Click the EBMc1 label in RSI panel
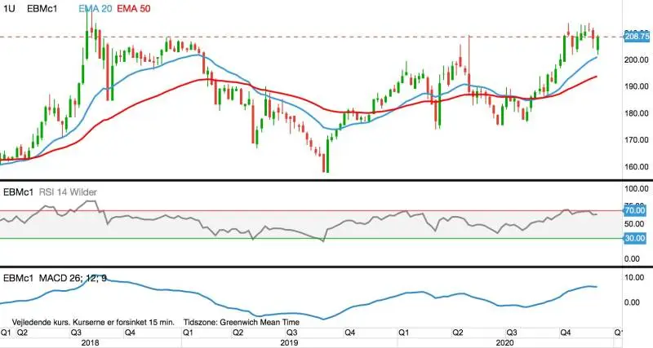The width and height of the screenshot is (653, 348). point(18,192)
